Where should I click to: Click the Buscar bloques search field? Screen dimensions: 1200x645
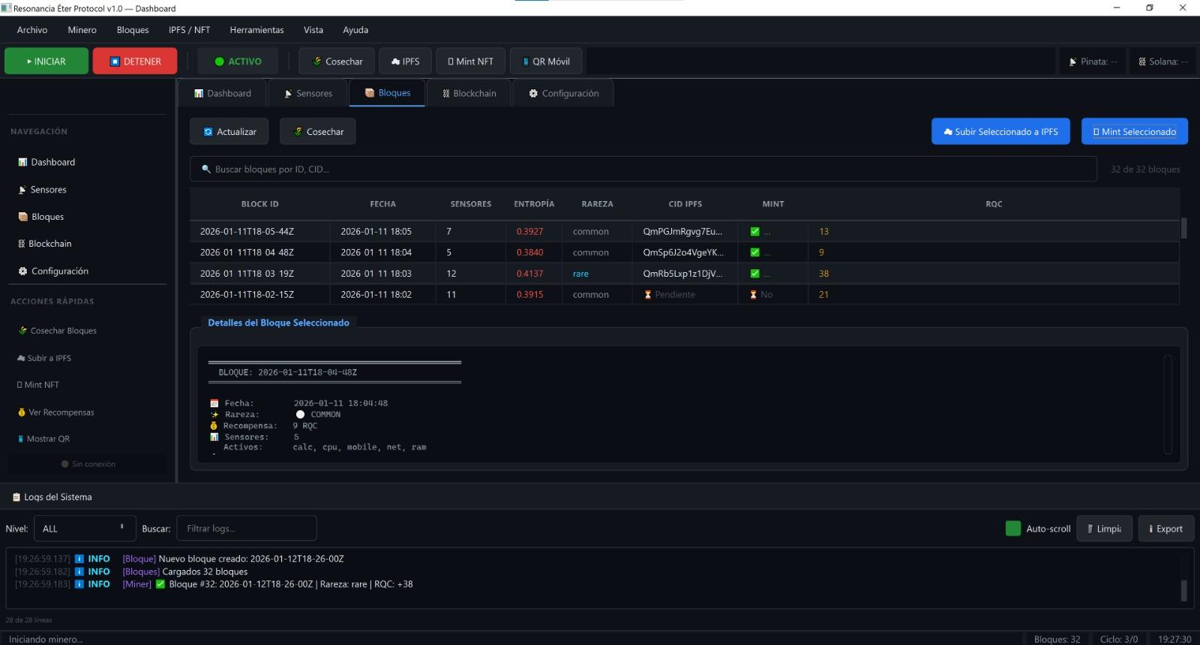click(643, 169)
